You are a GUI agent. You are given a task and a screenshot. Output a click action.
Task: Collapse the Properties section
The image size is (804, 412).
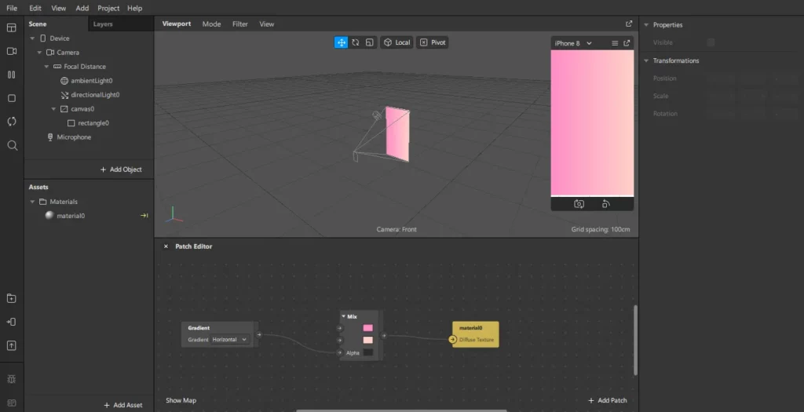point(646,24)
